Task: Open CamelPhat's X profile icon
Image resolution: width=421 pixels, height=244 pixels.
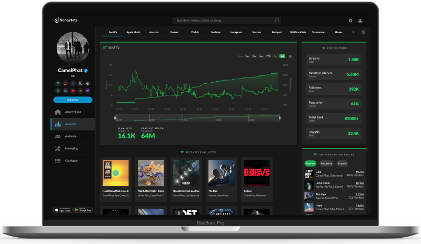Action: 80,83
